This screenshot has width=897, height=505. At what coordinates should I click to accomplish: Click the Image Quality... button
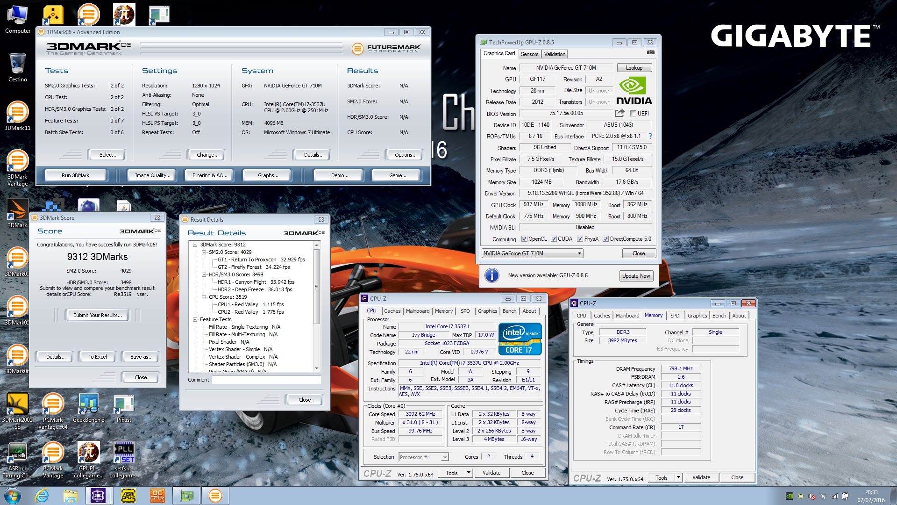coord(152,175)
